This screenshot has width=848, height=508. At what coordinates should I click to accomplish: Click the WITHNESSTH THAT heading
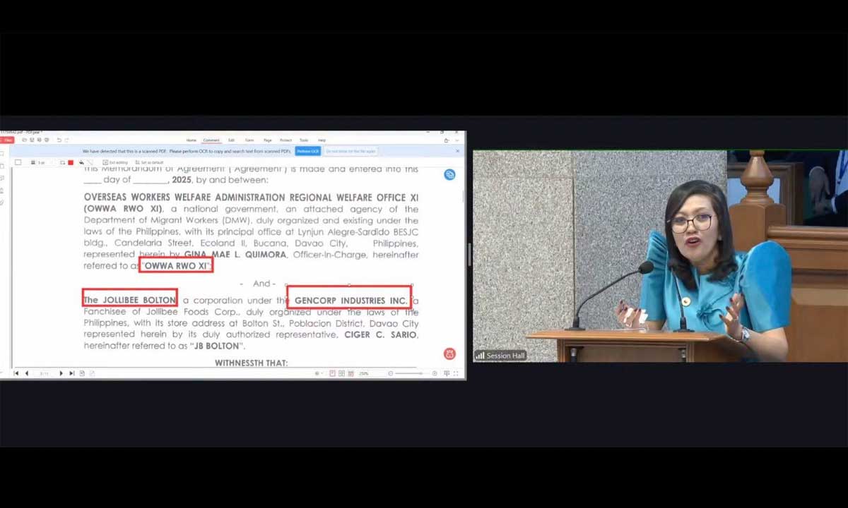pos(252,363)
